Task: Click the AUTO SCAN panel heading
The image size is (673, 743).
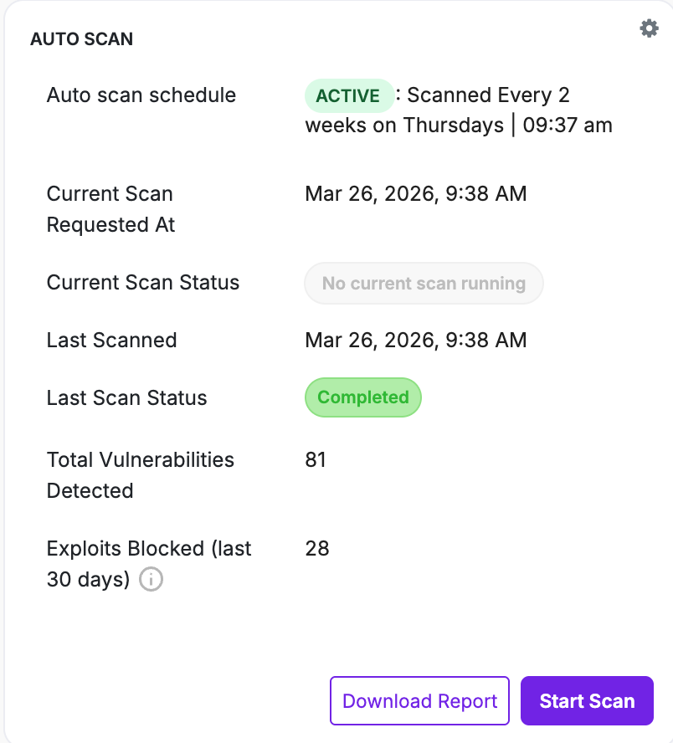Action: (x=81, y=38)
